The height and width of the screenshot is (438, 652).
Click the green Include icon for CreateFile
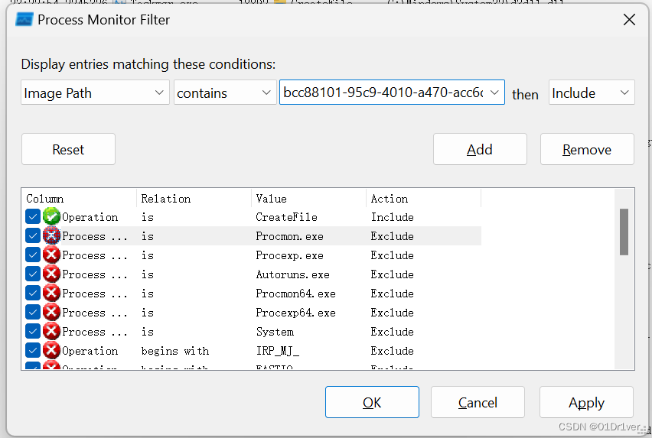click(x=51, y=217)
